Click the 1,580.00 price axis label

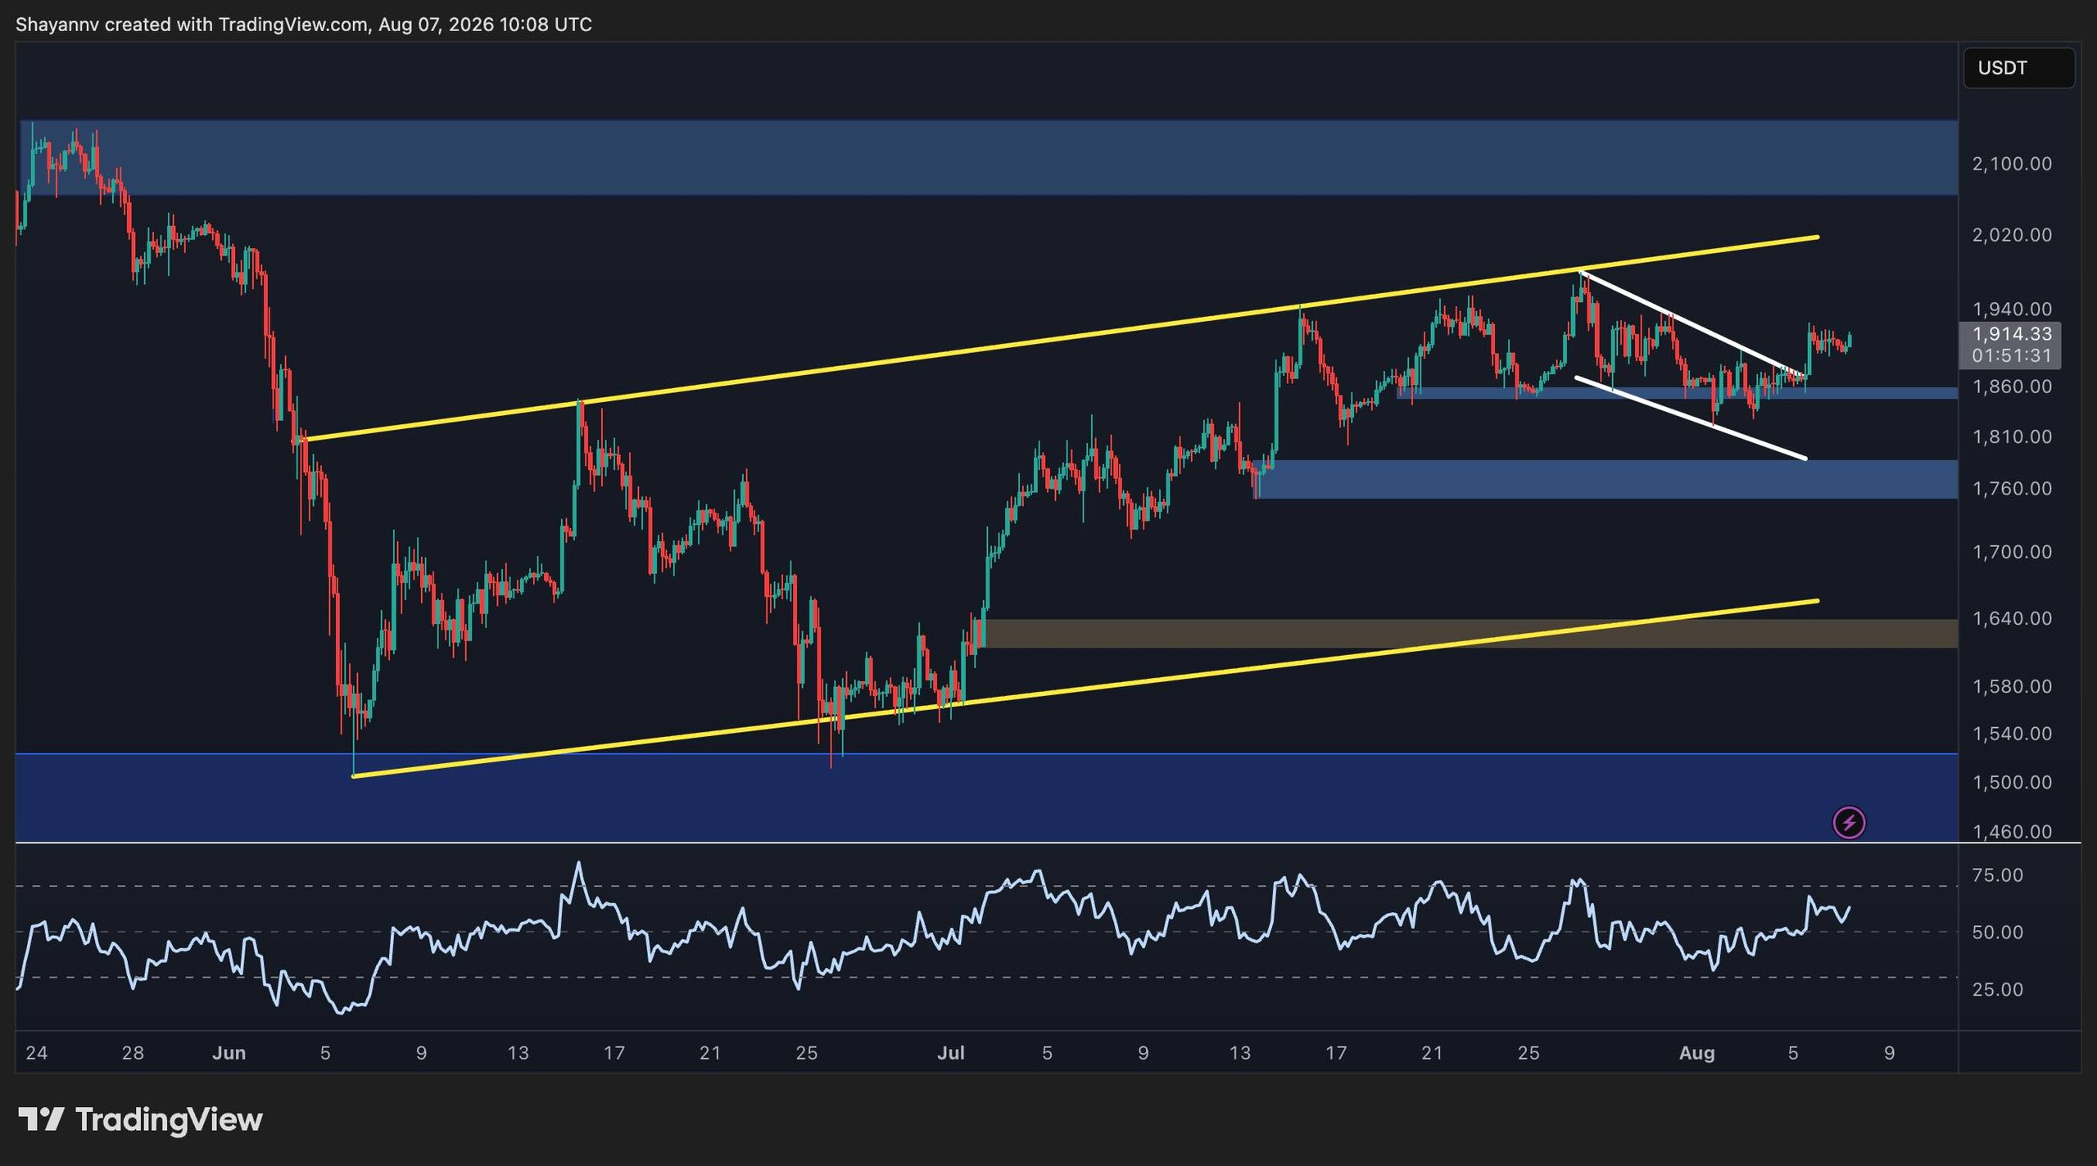tap(2012, 686)
